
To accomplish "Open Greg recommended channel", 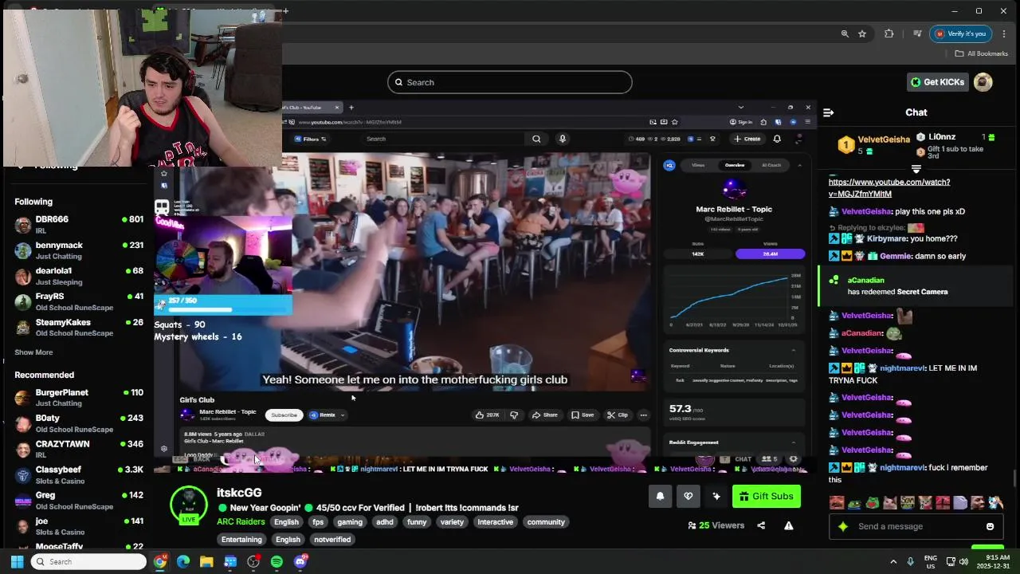I will tap(80, 500).
